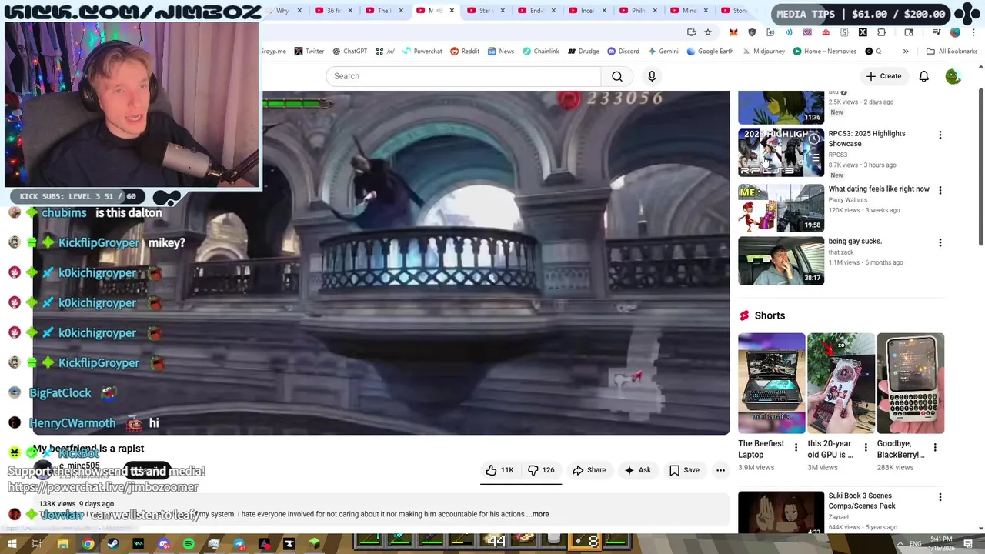Click the Create button on YouTube
This screenshot has height=554, width=985.
click(883, 76)
